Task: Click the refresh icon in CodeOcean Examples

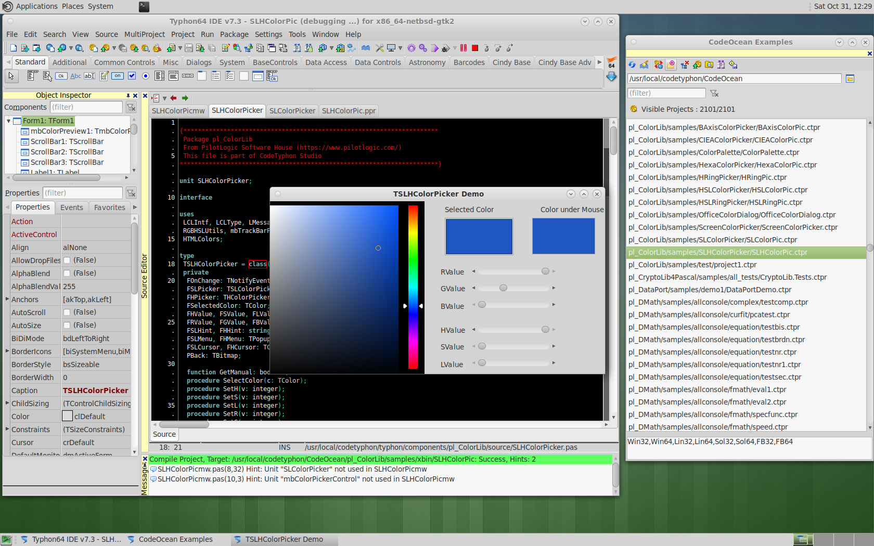Action: point(632,64)
